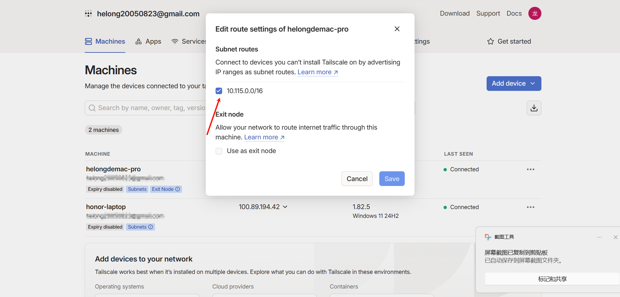Click the download export icon button
The image size is (620, 297).
[x=534, y=108]
